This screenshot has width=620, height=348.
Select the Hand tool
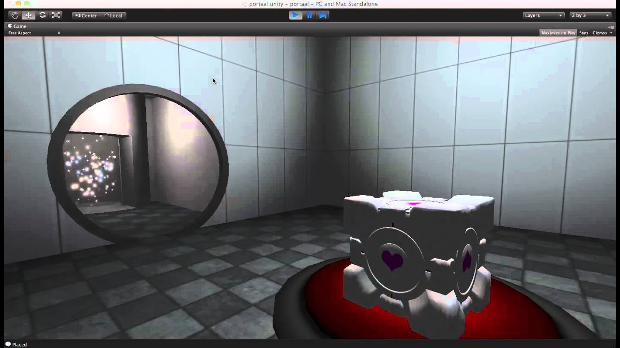(x=15, y=15)
